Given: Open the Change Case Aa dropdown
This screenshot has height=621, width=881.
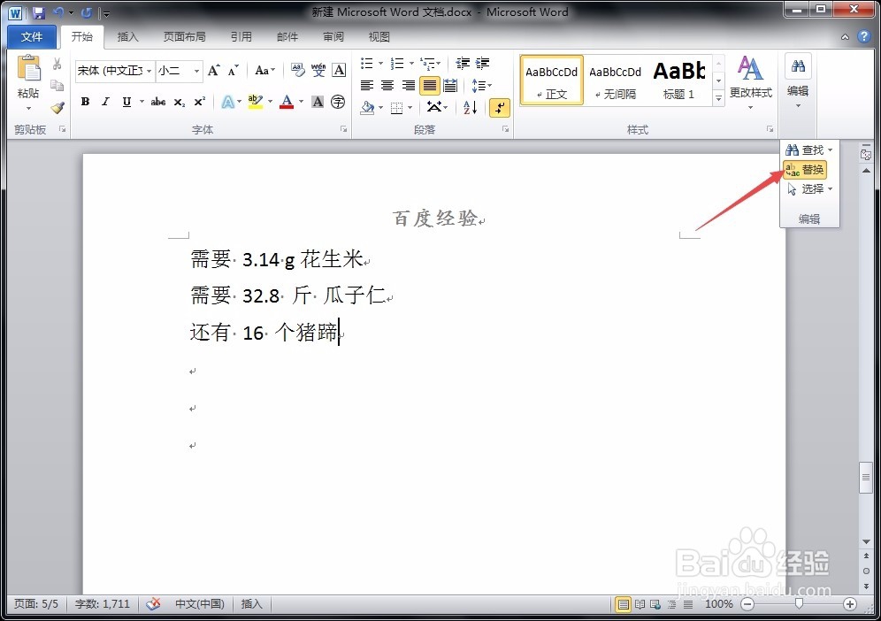Looking at the screenshot, I should click(264, 70).
